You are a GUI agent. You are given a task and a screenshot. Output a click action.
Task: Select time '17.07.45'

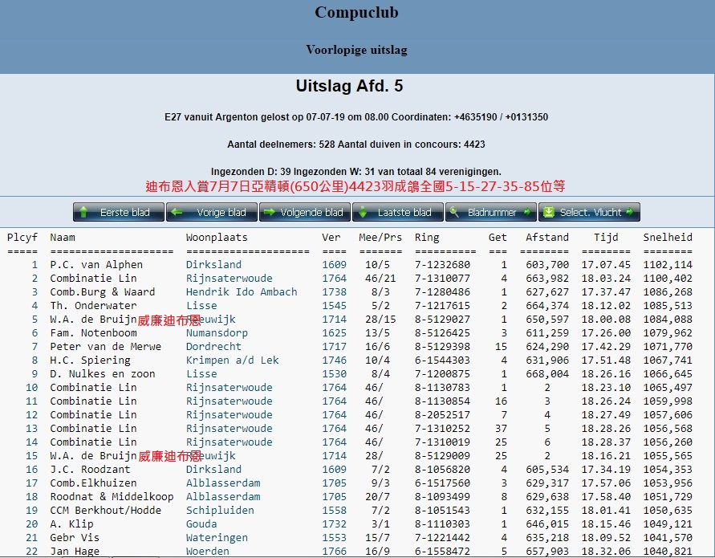click(x=606, y=265)
